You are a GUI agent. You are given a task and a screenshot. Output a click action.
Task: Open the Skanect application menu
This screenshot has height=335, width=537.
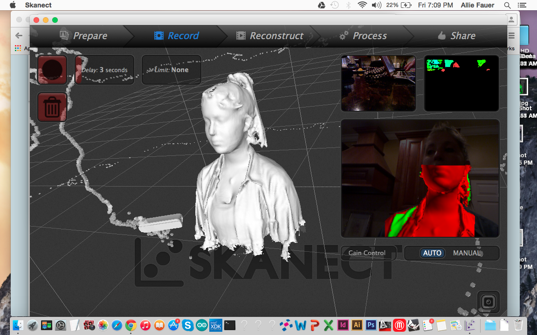pos(38,5)
